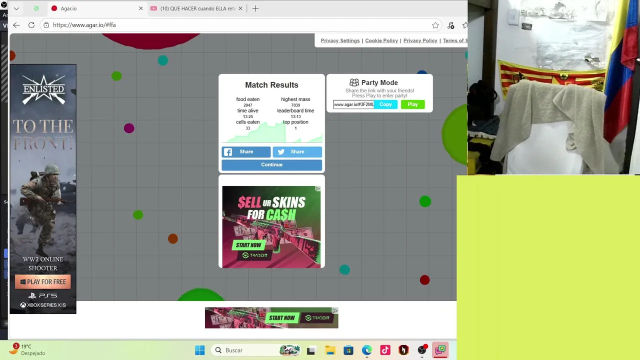Click the Enlisted star logo
Screen dimensions: 640x360
[43, 89]
